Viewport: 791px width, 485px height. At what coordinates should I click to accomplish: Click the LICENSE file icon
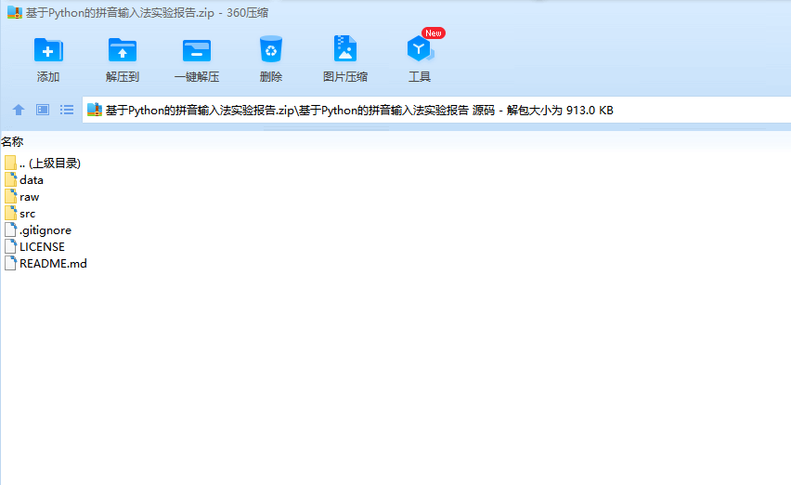10,246
